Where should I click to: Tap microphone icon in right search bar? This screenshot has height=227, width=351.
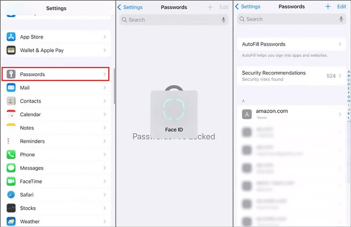tap(341, 19)
